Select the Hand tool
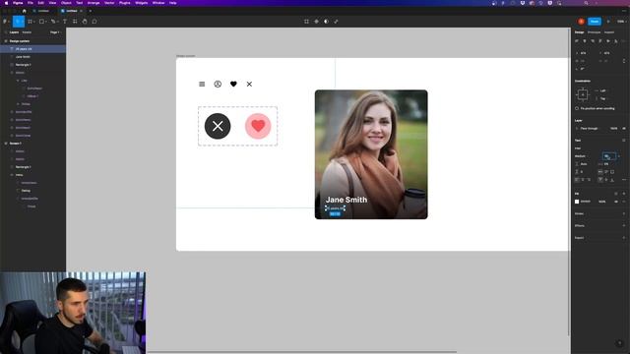630x354 pixels. [x=85, y=22]
